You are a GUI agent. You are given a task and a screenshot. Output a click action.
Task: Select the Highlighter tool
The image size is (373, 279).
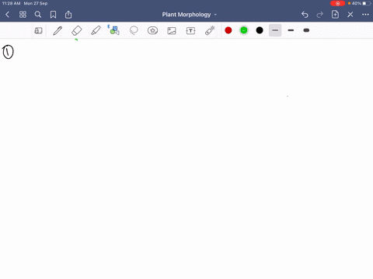click(96, 30)
